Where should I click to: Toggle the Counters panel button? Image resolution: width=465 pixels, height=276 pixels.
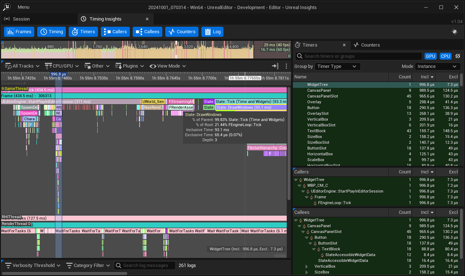pos(182,32)
